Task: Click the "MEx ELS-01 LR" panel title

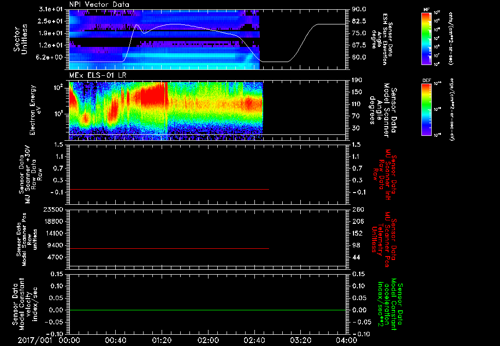Action: tap(97, 75)
